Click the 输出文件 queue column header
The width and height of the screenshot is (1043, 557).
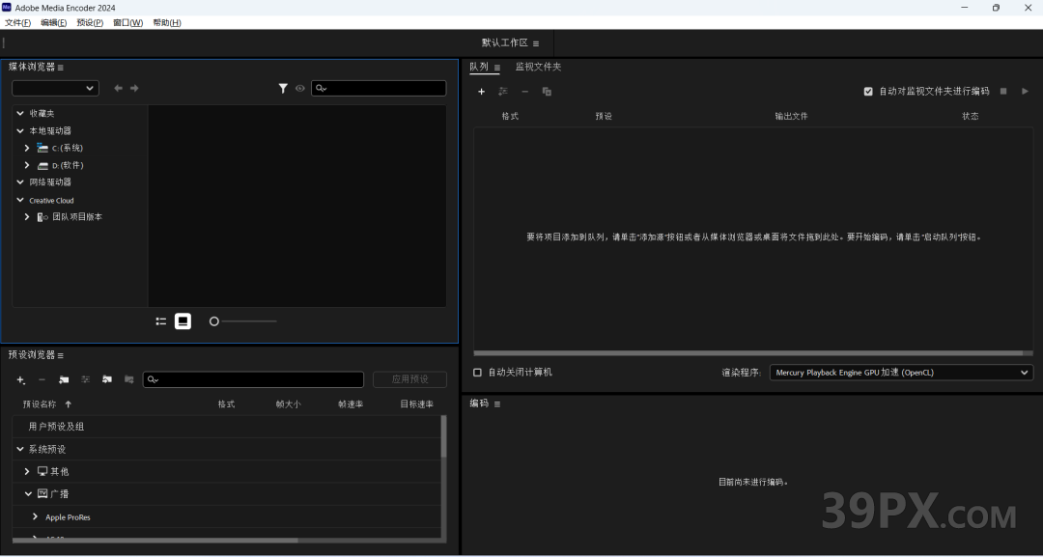[791, 116]
